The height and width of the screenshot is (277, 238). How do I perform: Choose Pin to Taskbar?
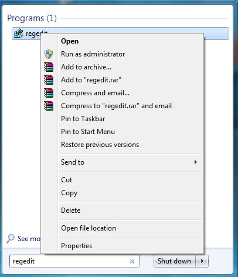pos(122,119)
